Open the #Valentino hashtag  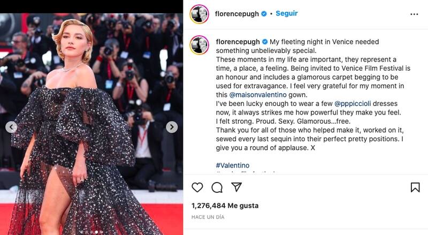(233, 165)
